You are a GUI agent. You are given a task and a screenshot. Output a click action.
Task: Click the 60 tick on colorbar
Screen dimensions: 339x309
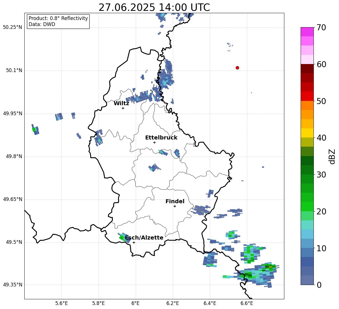pos(321,64)
